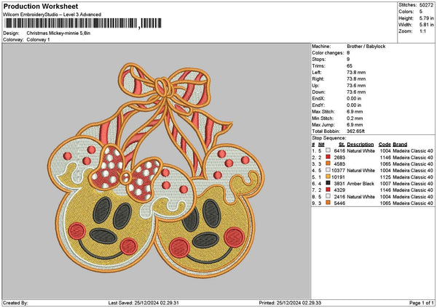
Task: Click the Machine value Brother / Babylock
Action: 366,46
